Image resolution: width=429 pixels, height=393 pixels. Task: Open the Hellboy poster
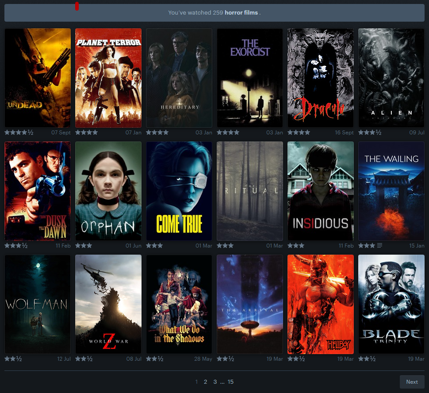click(320, 305)
